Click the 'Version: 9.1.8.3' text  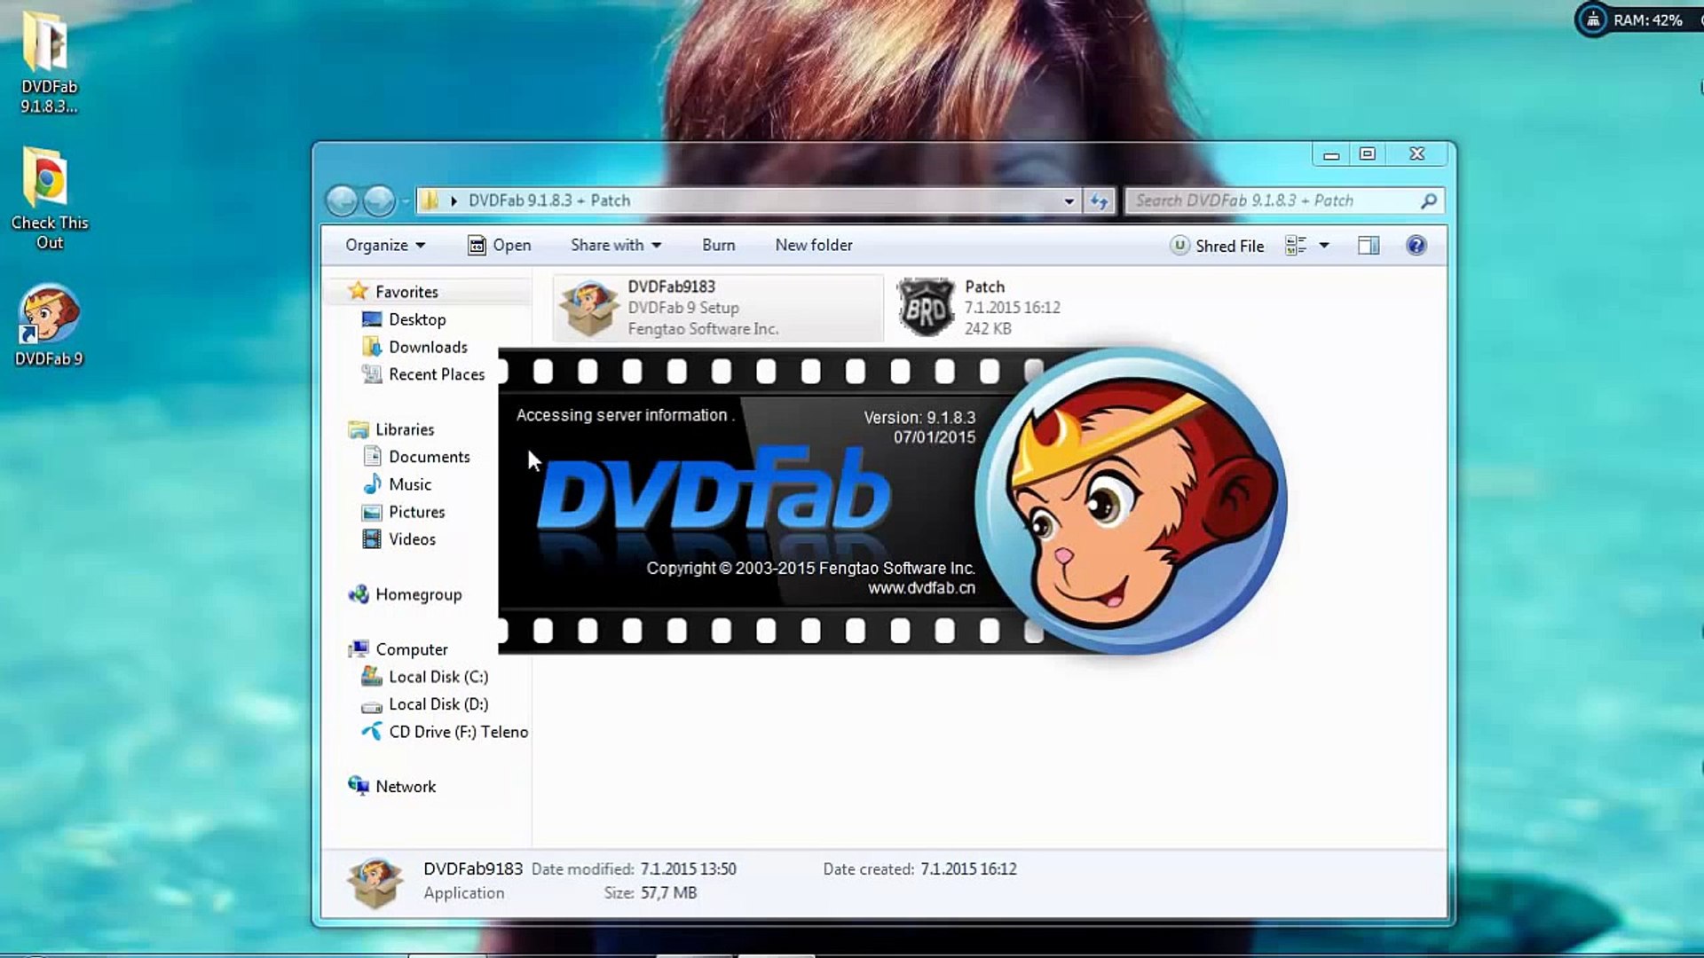pyautogui.click(x=919, y=418)
